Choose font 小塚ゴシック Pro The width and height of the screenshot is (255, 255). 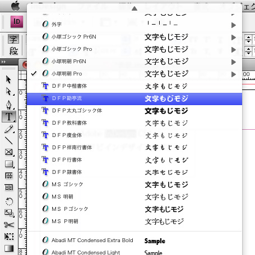pos(135,49)
